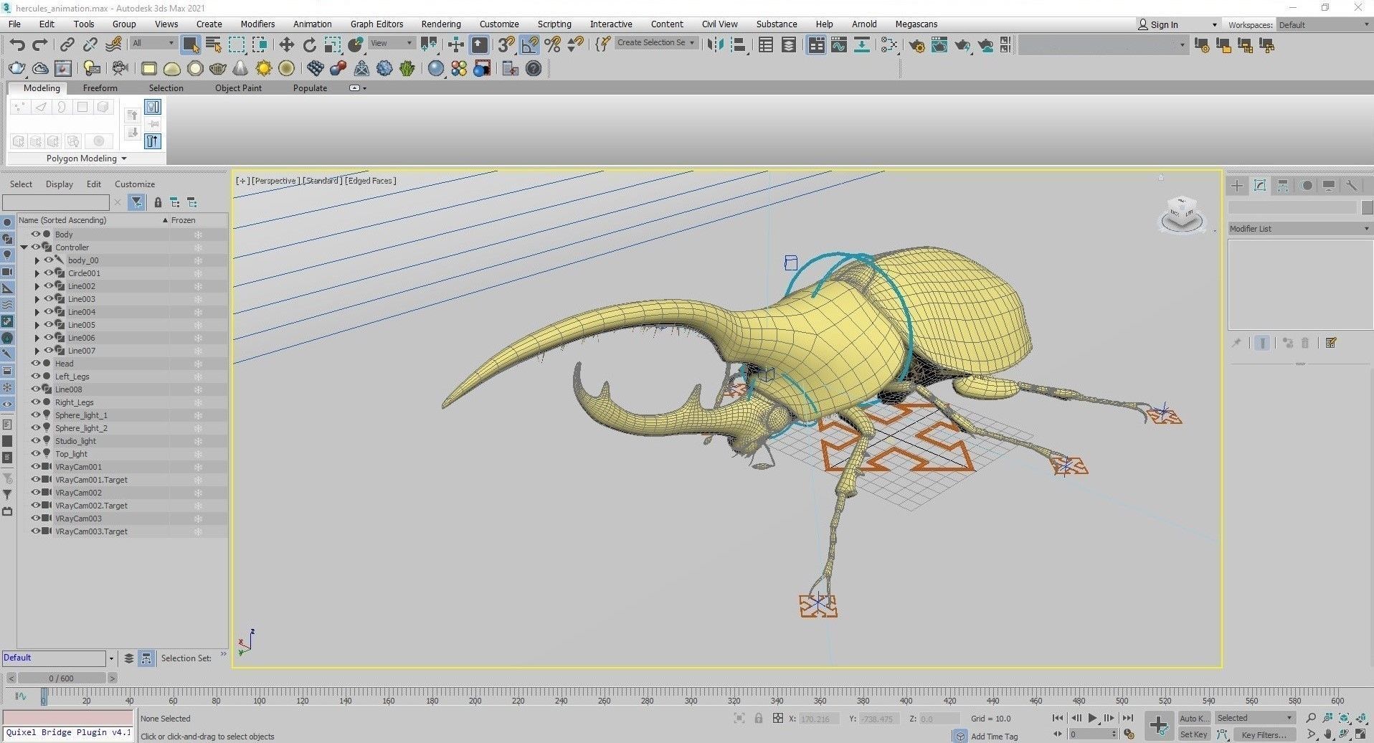
Task: Click the scene explorer search field
Action: [x=56, y=203]
